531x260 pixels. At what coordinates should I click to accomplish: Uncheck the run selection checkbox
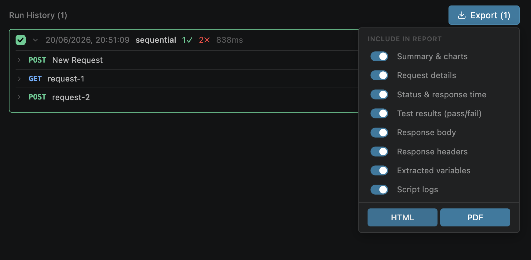(21, 40)
